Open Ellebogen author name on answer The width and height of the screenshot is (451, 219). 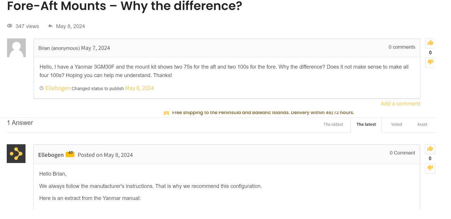pyautogui.click(x=51, y=155)
